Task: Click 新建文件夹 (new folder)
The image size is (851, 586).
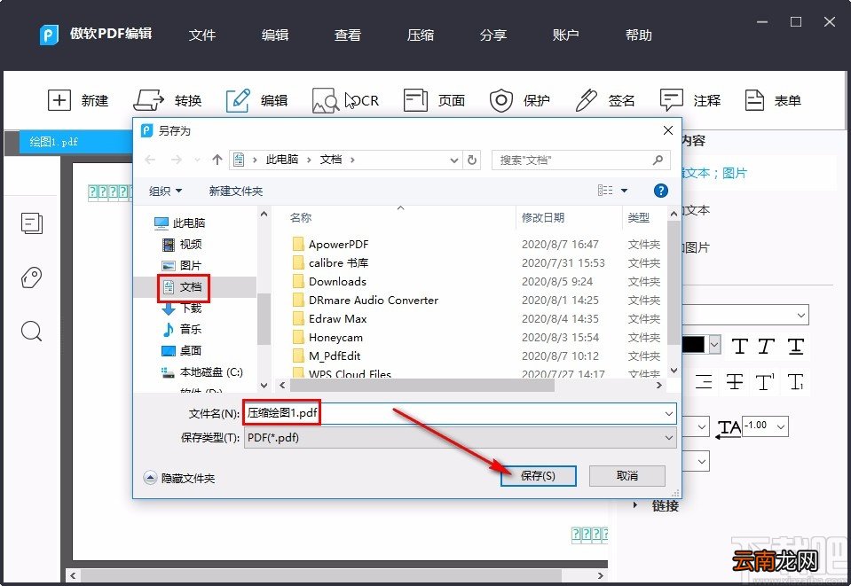Action: coord(235,191)
